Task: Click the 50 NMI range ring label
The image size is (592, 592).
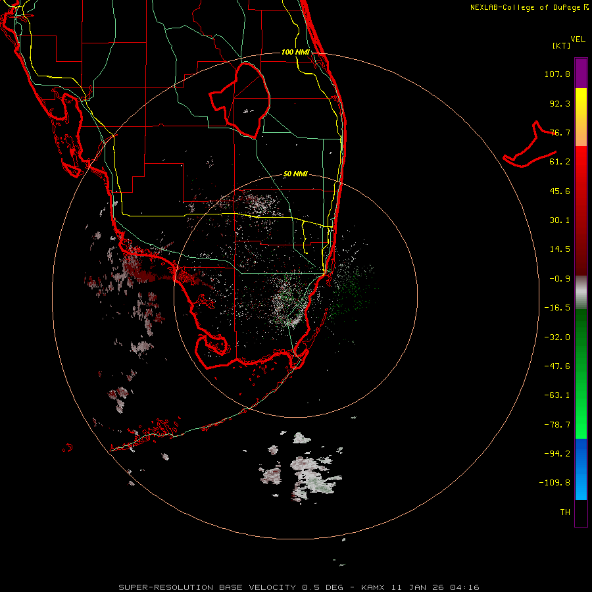Action: 295,174
